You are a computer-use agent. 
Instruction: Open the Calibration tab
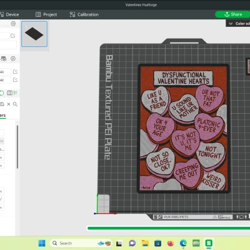[84, 14]
